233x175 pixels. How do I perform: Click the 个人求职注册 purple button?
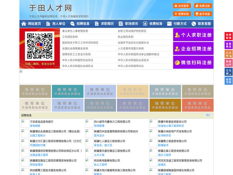193,35
